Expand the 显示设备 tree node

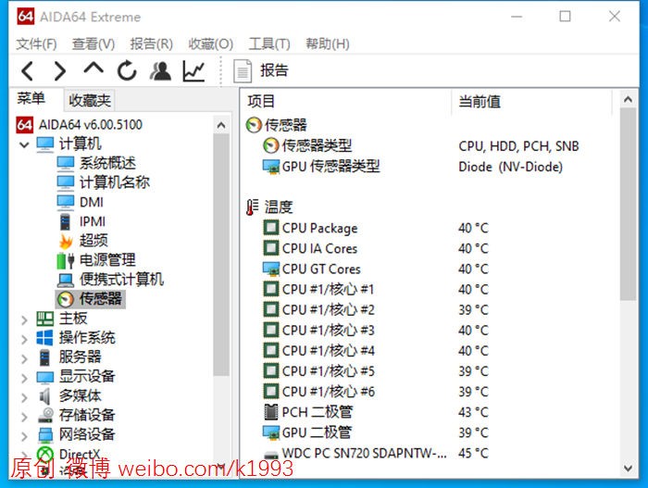(x=24, y=378)
